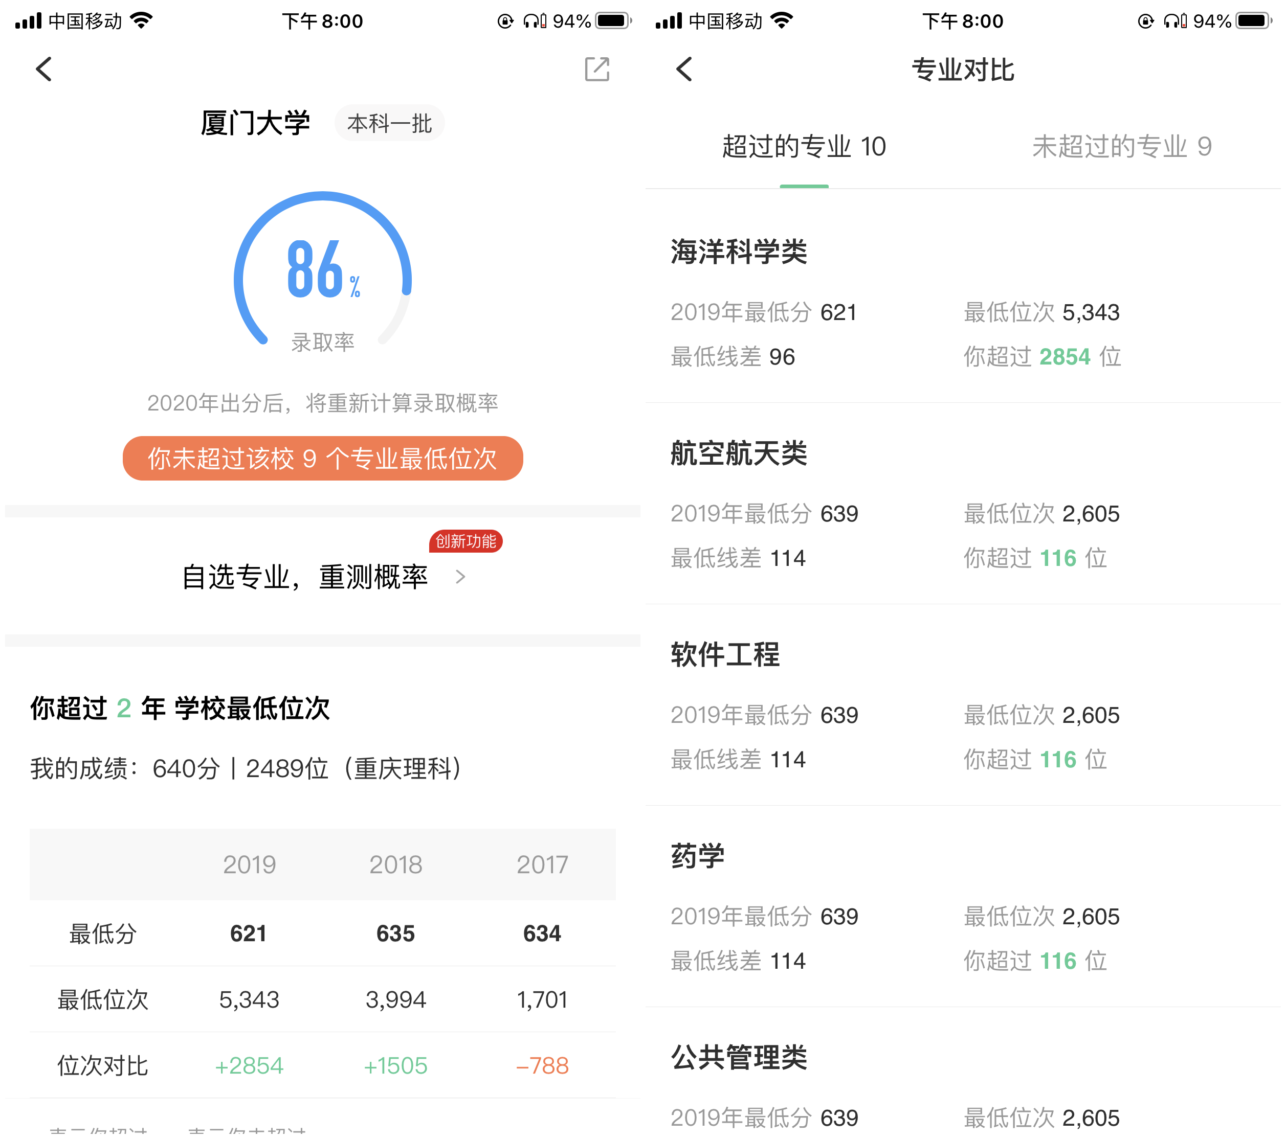The width and height of the screenshot is (1286, 1139).
Task: Tap 2020年出分后，将重新计算录取概率 notice
Action: [x=323, y=402]
